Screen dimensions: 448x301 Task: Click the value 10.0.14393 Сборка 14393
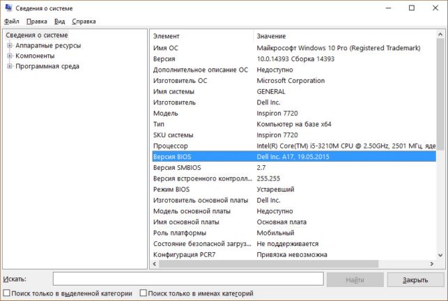pos(295,59)
